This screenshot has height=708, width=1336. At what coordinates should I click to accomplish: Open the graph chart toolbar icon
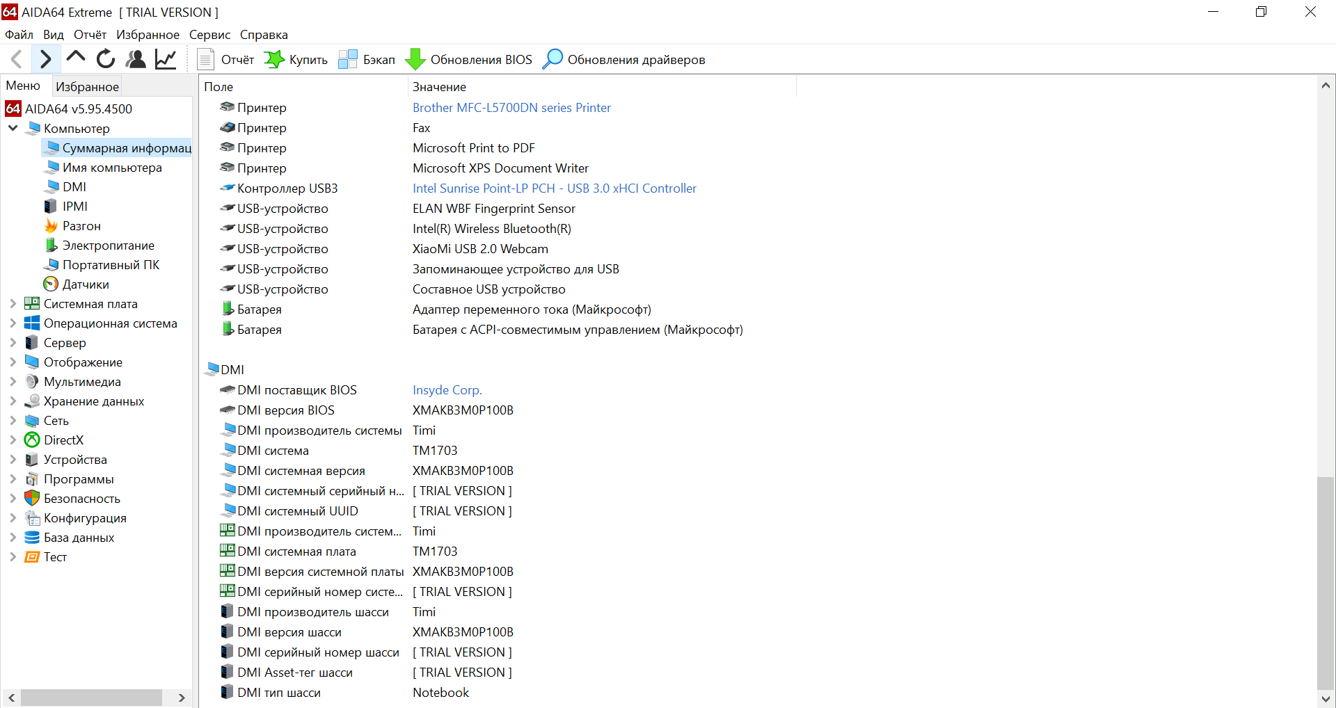pyautogui.click(x=166, y=59)
